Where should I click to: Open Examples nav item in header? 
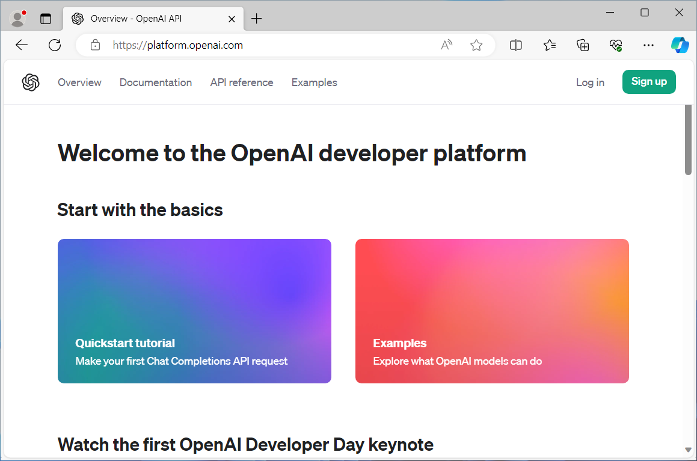tap(315, 82)
